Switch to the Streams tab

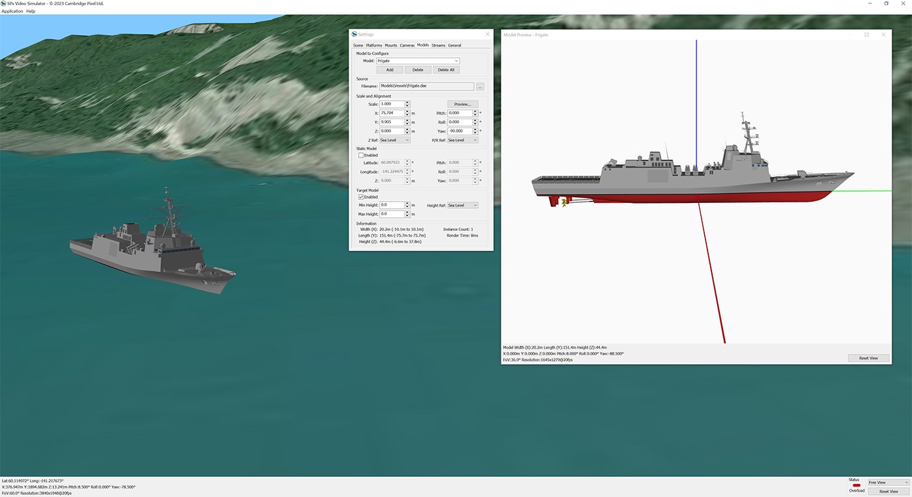point(438,45)
